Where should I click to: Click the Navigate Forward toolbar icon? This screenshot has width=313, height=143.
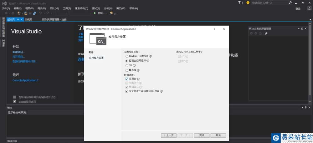13,13
